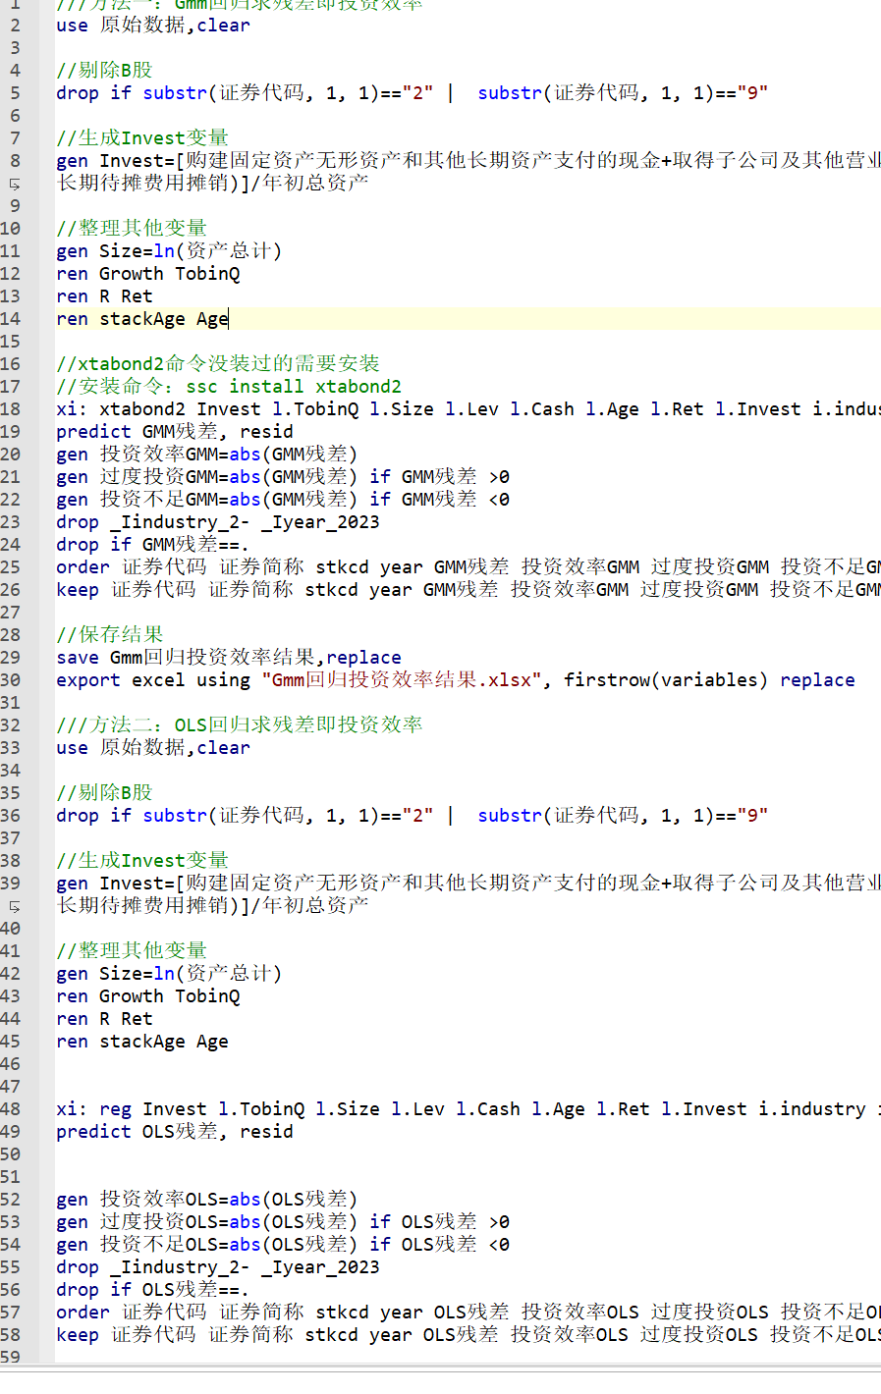Image resolution: width=881 pixels, height=1394 pixels.
Task: Click comment '//生成Invest变量' on line 7
Action: pos(142,137)
